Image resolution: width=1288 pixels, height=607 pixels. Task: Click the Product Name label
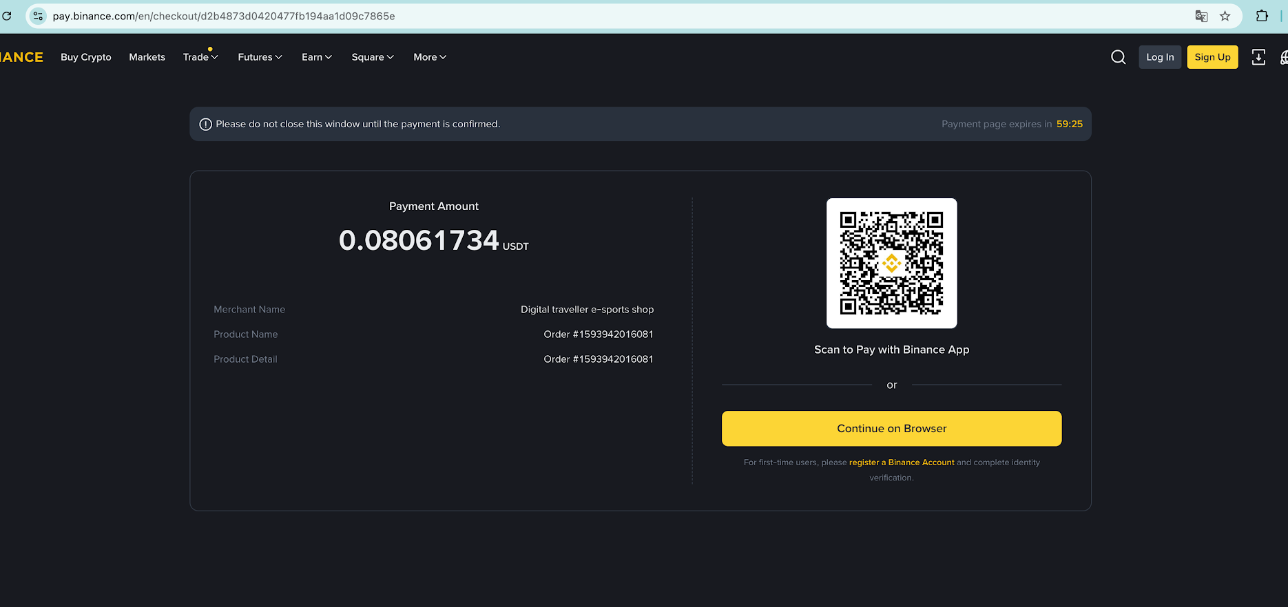[x=246, y=334]
